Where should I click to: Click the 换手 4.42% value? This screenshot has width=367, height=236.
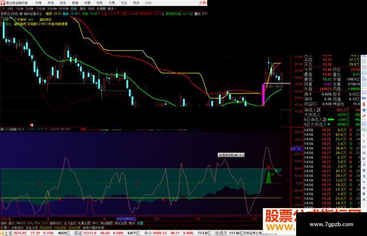click(327, 94)
